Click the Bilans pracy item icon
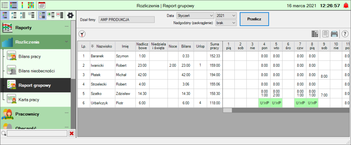 [11, 56]
